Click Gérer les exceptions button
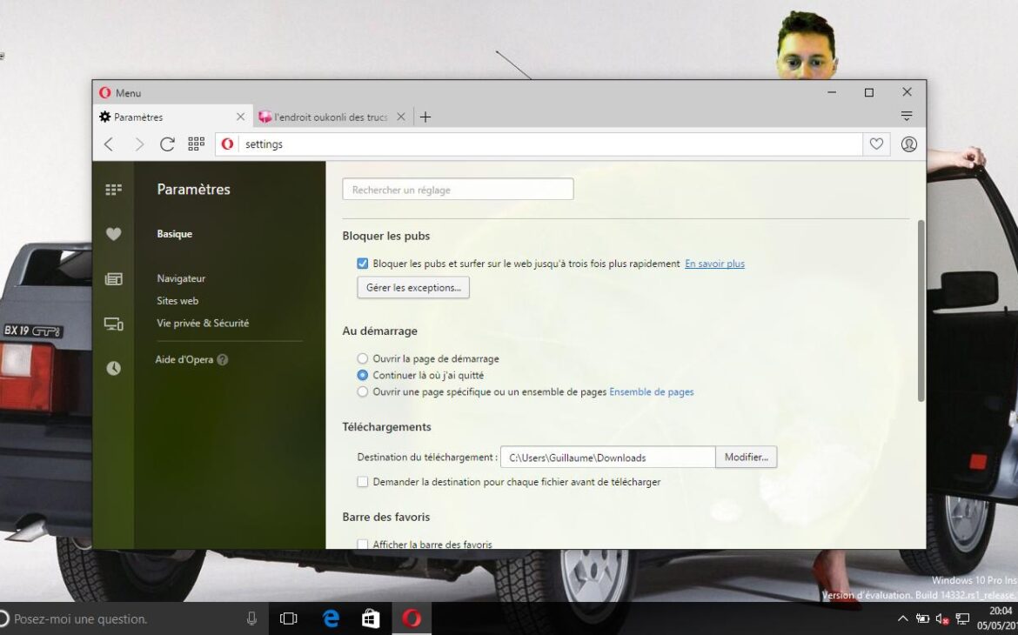This screenshot has height=635, width=1018. [412, 287]
